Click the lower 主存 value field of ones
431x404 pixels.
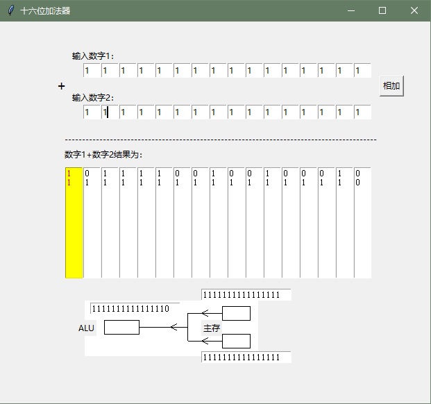click(246, 357)
